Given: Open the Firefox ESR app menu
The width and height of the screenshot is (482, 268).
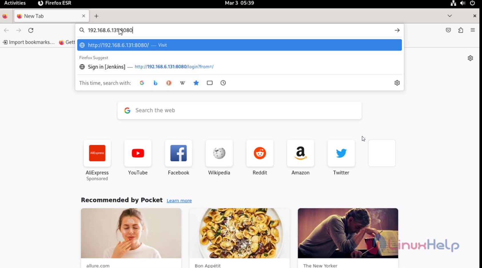Looking at the screenshot, I should pyautogui.click(x=55, y=3).
